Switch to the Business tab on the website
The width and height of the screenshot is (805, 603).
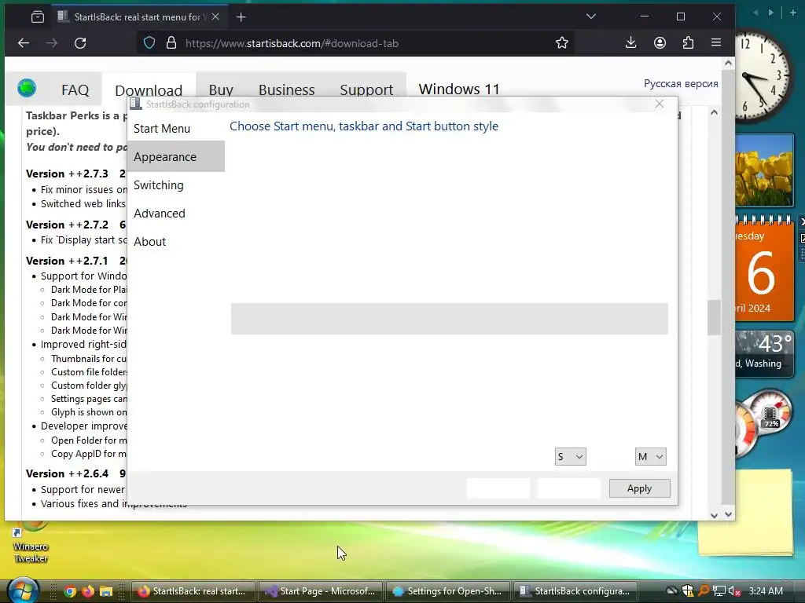pyautogui.click(x=286, y=90)
